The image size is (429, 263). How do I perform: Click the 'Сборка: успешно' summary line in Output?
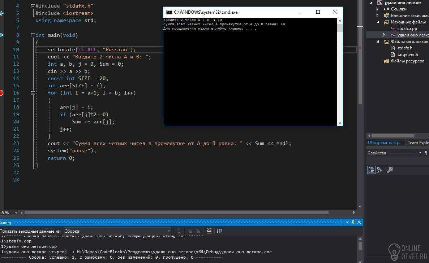tap(111, 257)
